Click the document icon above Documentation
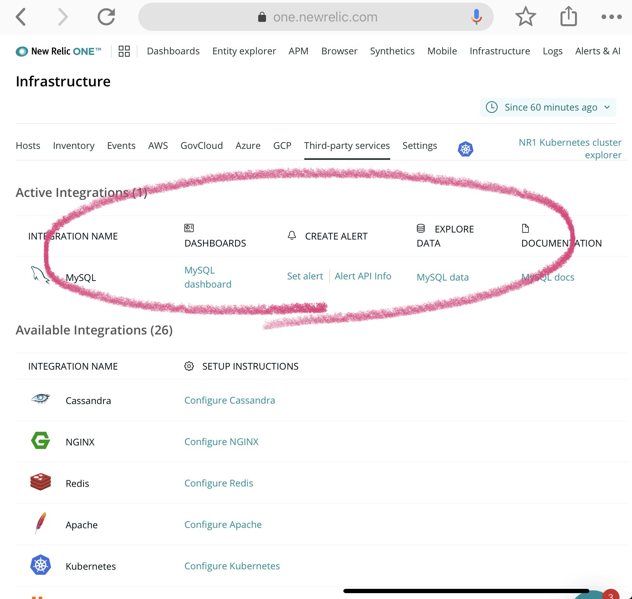Viewport: 632px width, 599px height. [525, 228]
